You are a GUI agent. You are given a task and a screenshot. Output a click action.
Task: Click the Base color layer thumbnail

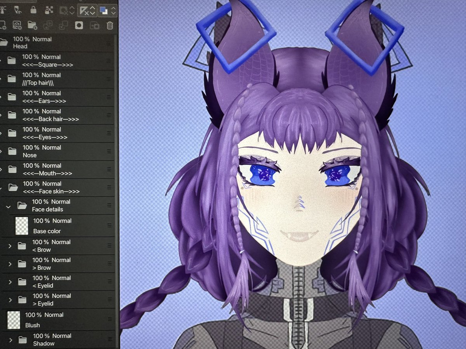[x=23, y=225]
